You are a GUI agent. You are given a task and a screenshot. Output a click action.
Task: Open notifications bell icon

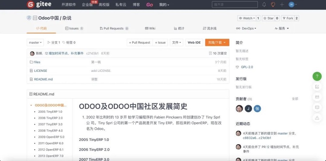[264, 5]
